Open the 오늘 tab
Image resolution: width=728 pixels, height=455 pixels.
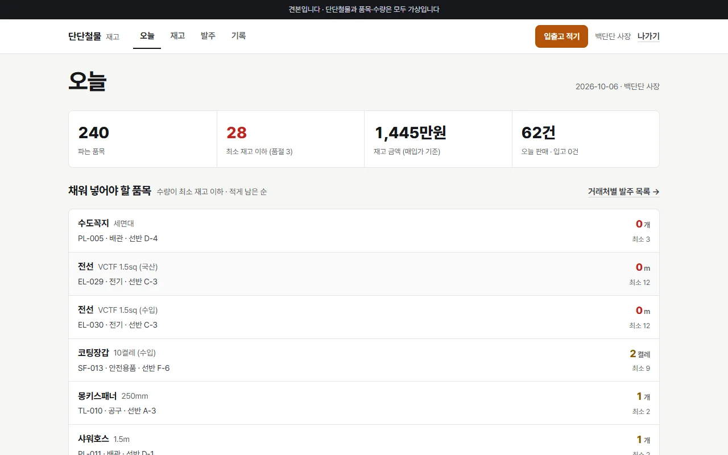click(147, 36)
